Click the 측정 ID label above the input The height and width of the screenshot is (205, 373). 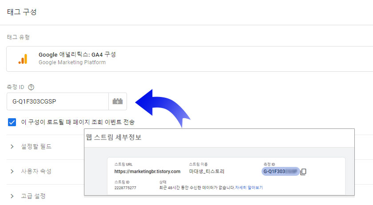pyautogui.click(x=16, y=87)
